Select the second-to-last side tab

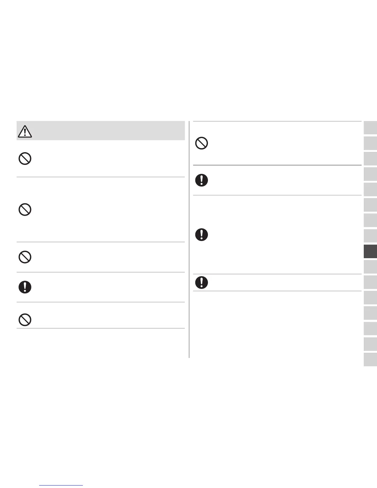click(370, 344)
